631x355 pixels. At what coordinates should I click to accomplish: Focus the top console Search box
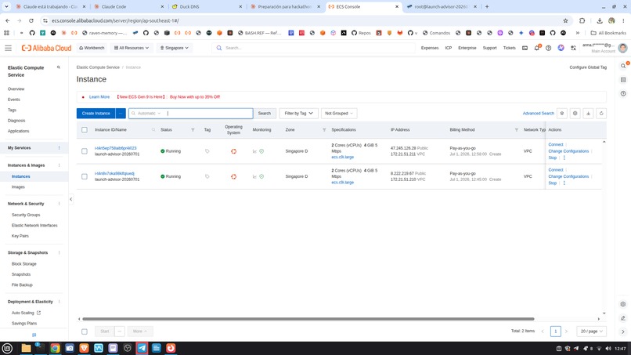tap(314, 48)
